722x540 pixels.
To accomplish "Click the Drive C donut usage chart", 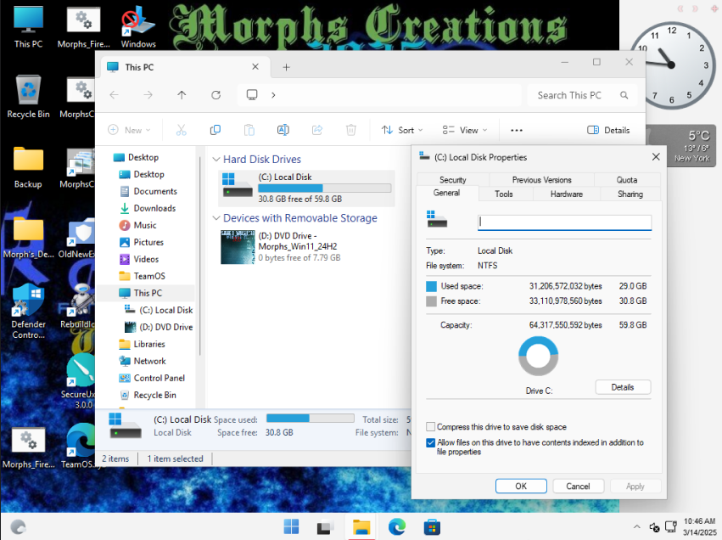I will coord(538,356).
